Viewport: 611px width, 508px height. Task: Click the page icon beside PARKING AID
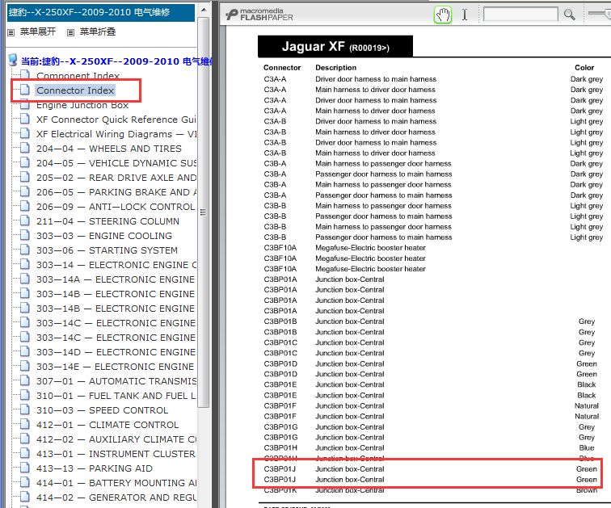click(25, 468)
